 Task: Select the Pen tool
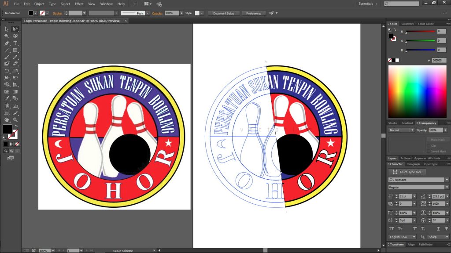[x=7, y=43]
